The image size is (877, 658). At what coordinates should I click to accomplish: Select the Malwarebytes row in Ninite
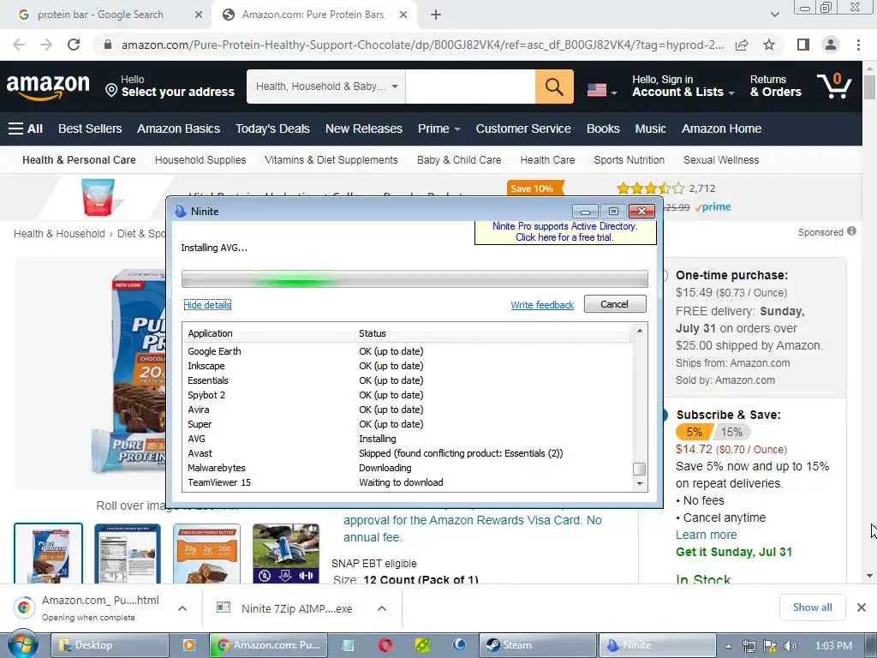409,468
